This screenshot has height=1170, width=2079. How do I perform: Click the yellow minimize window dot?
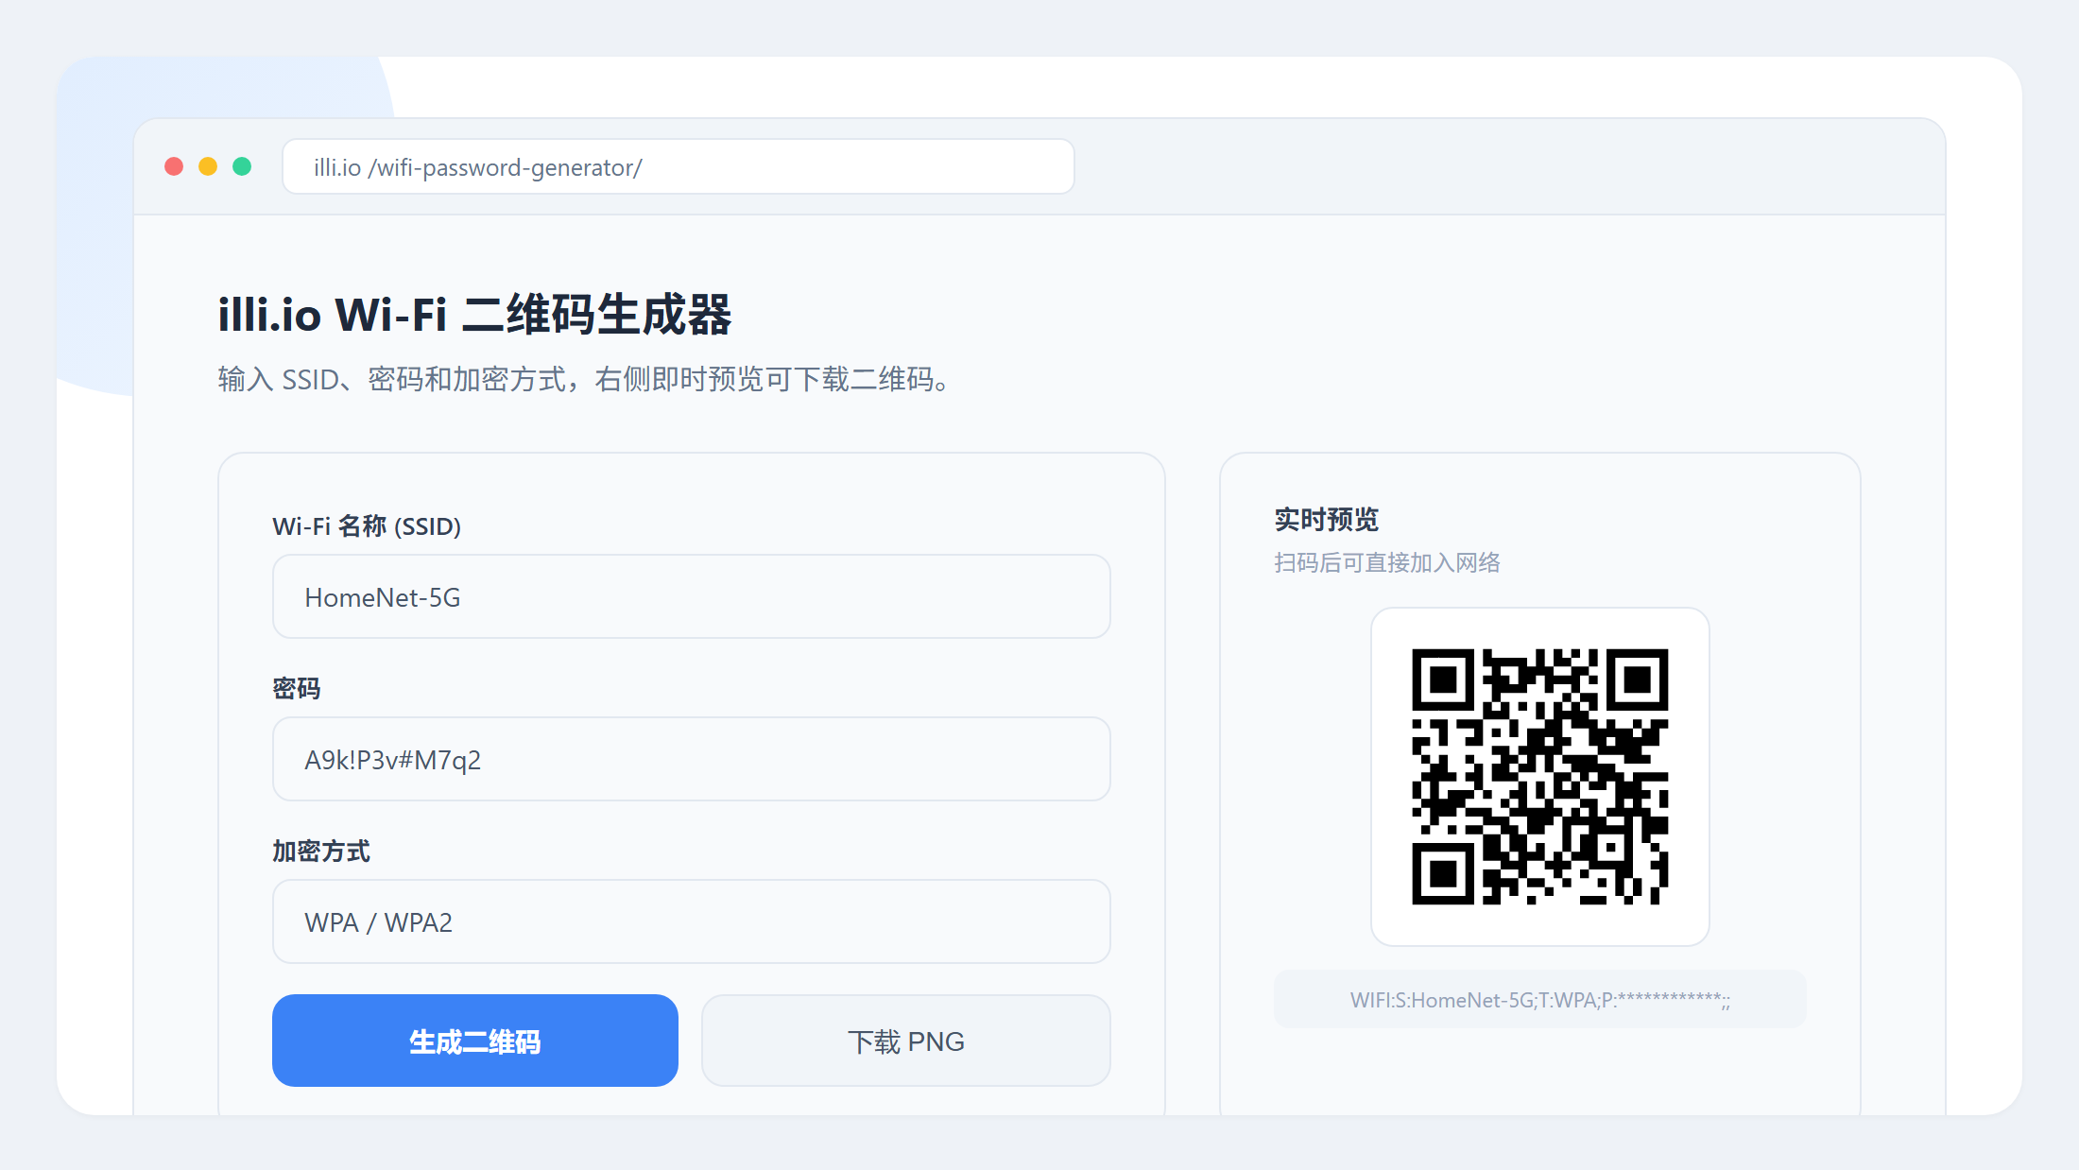[x=208, y=166]
